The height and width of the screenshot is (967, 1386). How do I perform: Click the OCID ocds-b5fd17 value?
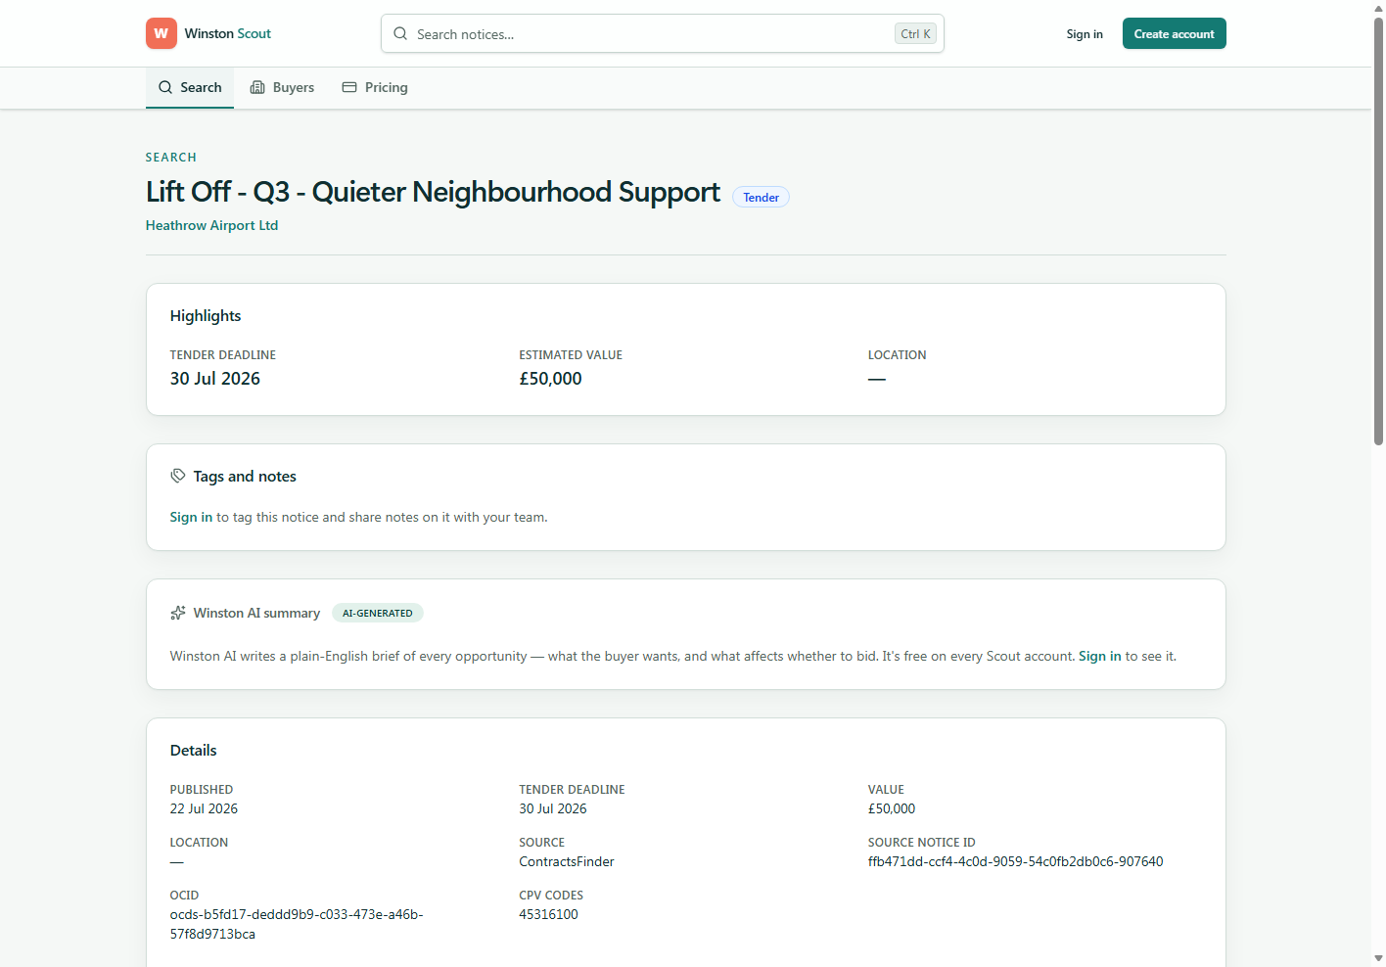click(297, 924)
